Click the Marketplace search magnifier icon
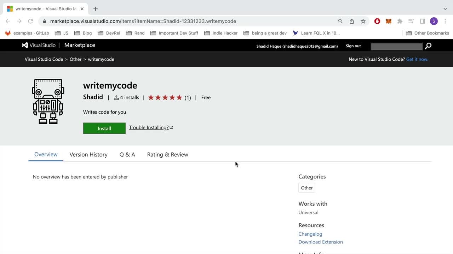 [428, 46]
